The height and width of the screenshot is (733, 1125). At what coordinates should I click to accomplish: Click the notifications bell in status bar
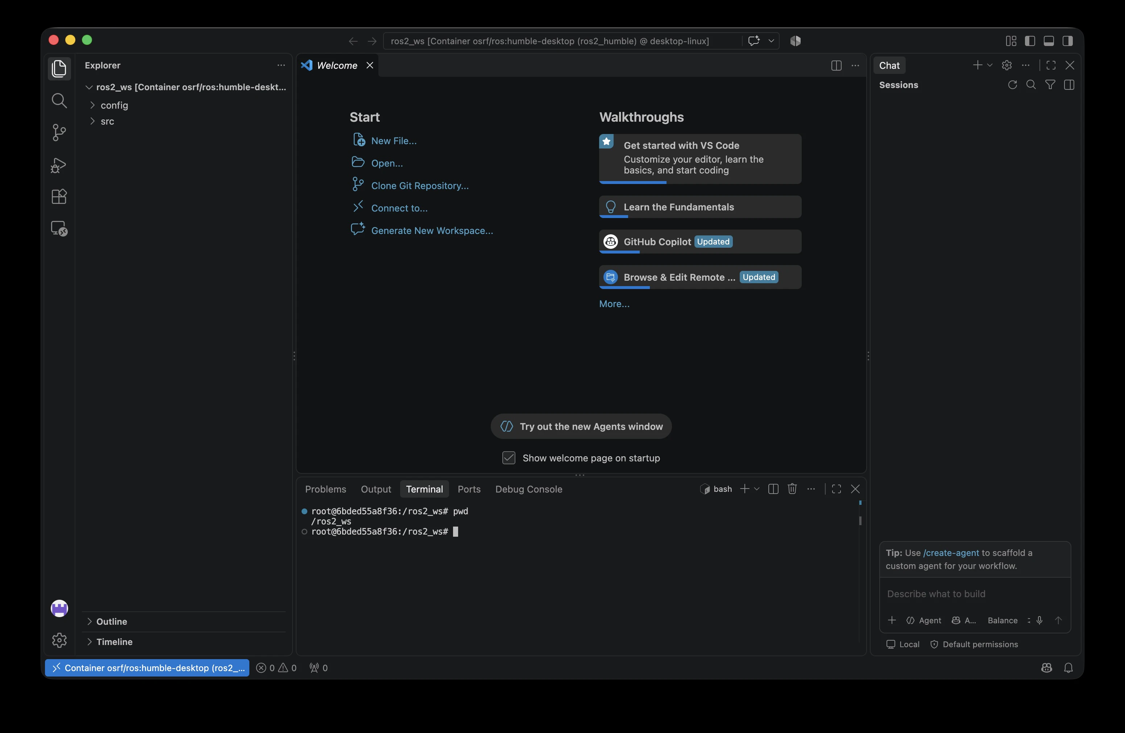(x=1068, y=668)
